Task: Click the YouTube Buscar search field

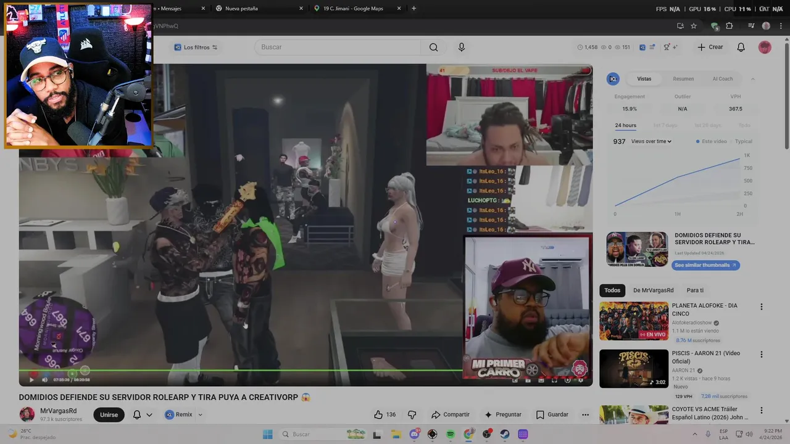Action: [x=338, y=47]
